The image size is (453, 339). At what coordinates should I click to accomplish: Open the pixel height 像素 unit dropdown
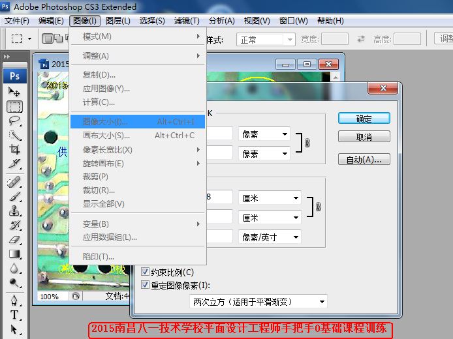[264, 153]
